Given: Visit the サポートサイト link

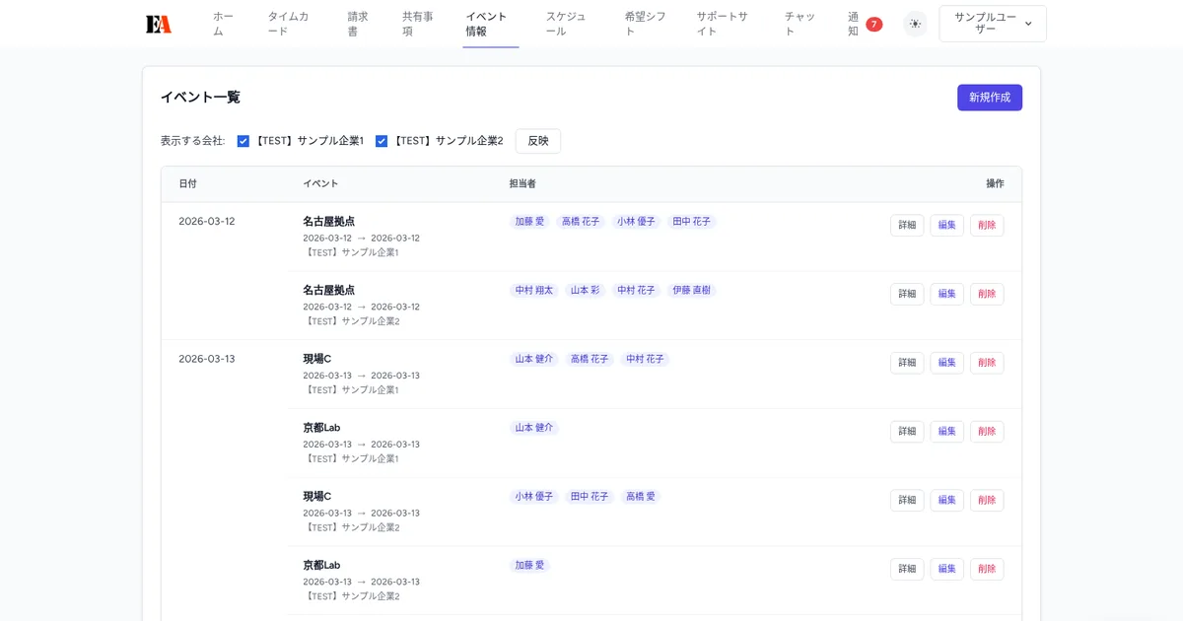Looking at the screenshot, I should pos(721,23).
